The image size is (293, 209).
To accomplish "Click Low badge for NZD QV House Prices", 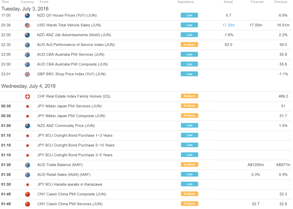I will 189,15.
